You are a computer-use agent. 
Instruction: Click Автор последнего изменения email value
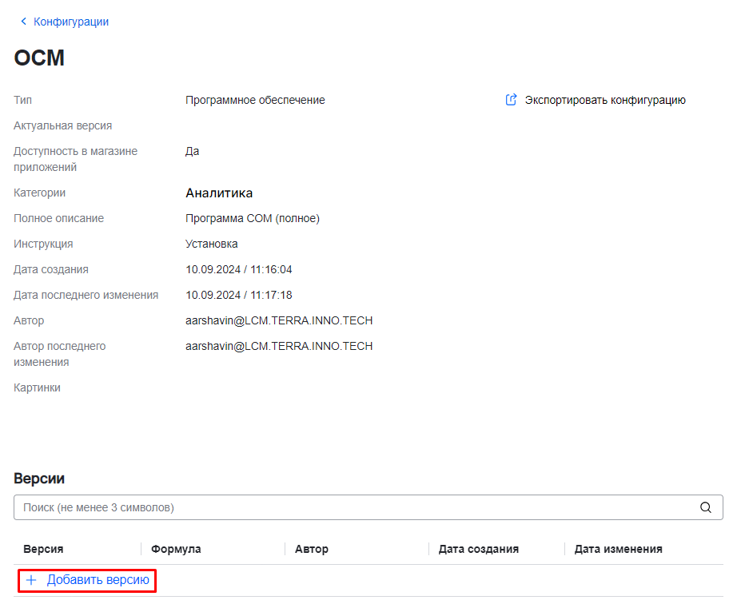click(x=279, y=346)
